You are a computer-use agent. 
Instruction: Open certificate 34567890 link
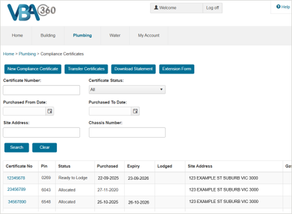pos(17,202)
